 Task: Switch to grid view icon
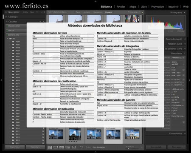[50, 147]
